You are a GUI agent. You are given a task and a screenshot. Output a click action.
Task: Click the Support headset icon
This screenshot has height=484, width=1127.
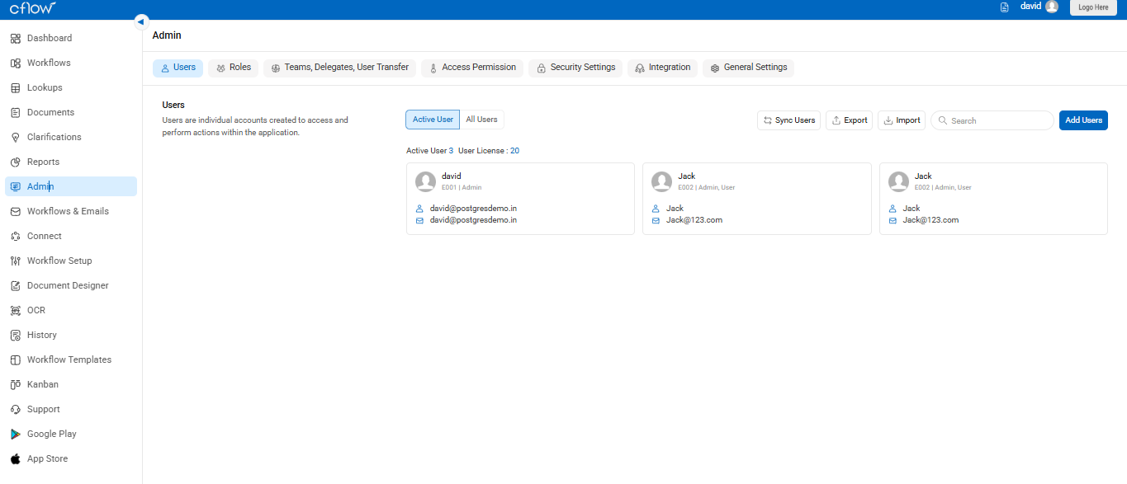point(16,409)
